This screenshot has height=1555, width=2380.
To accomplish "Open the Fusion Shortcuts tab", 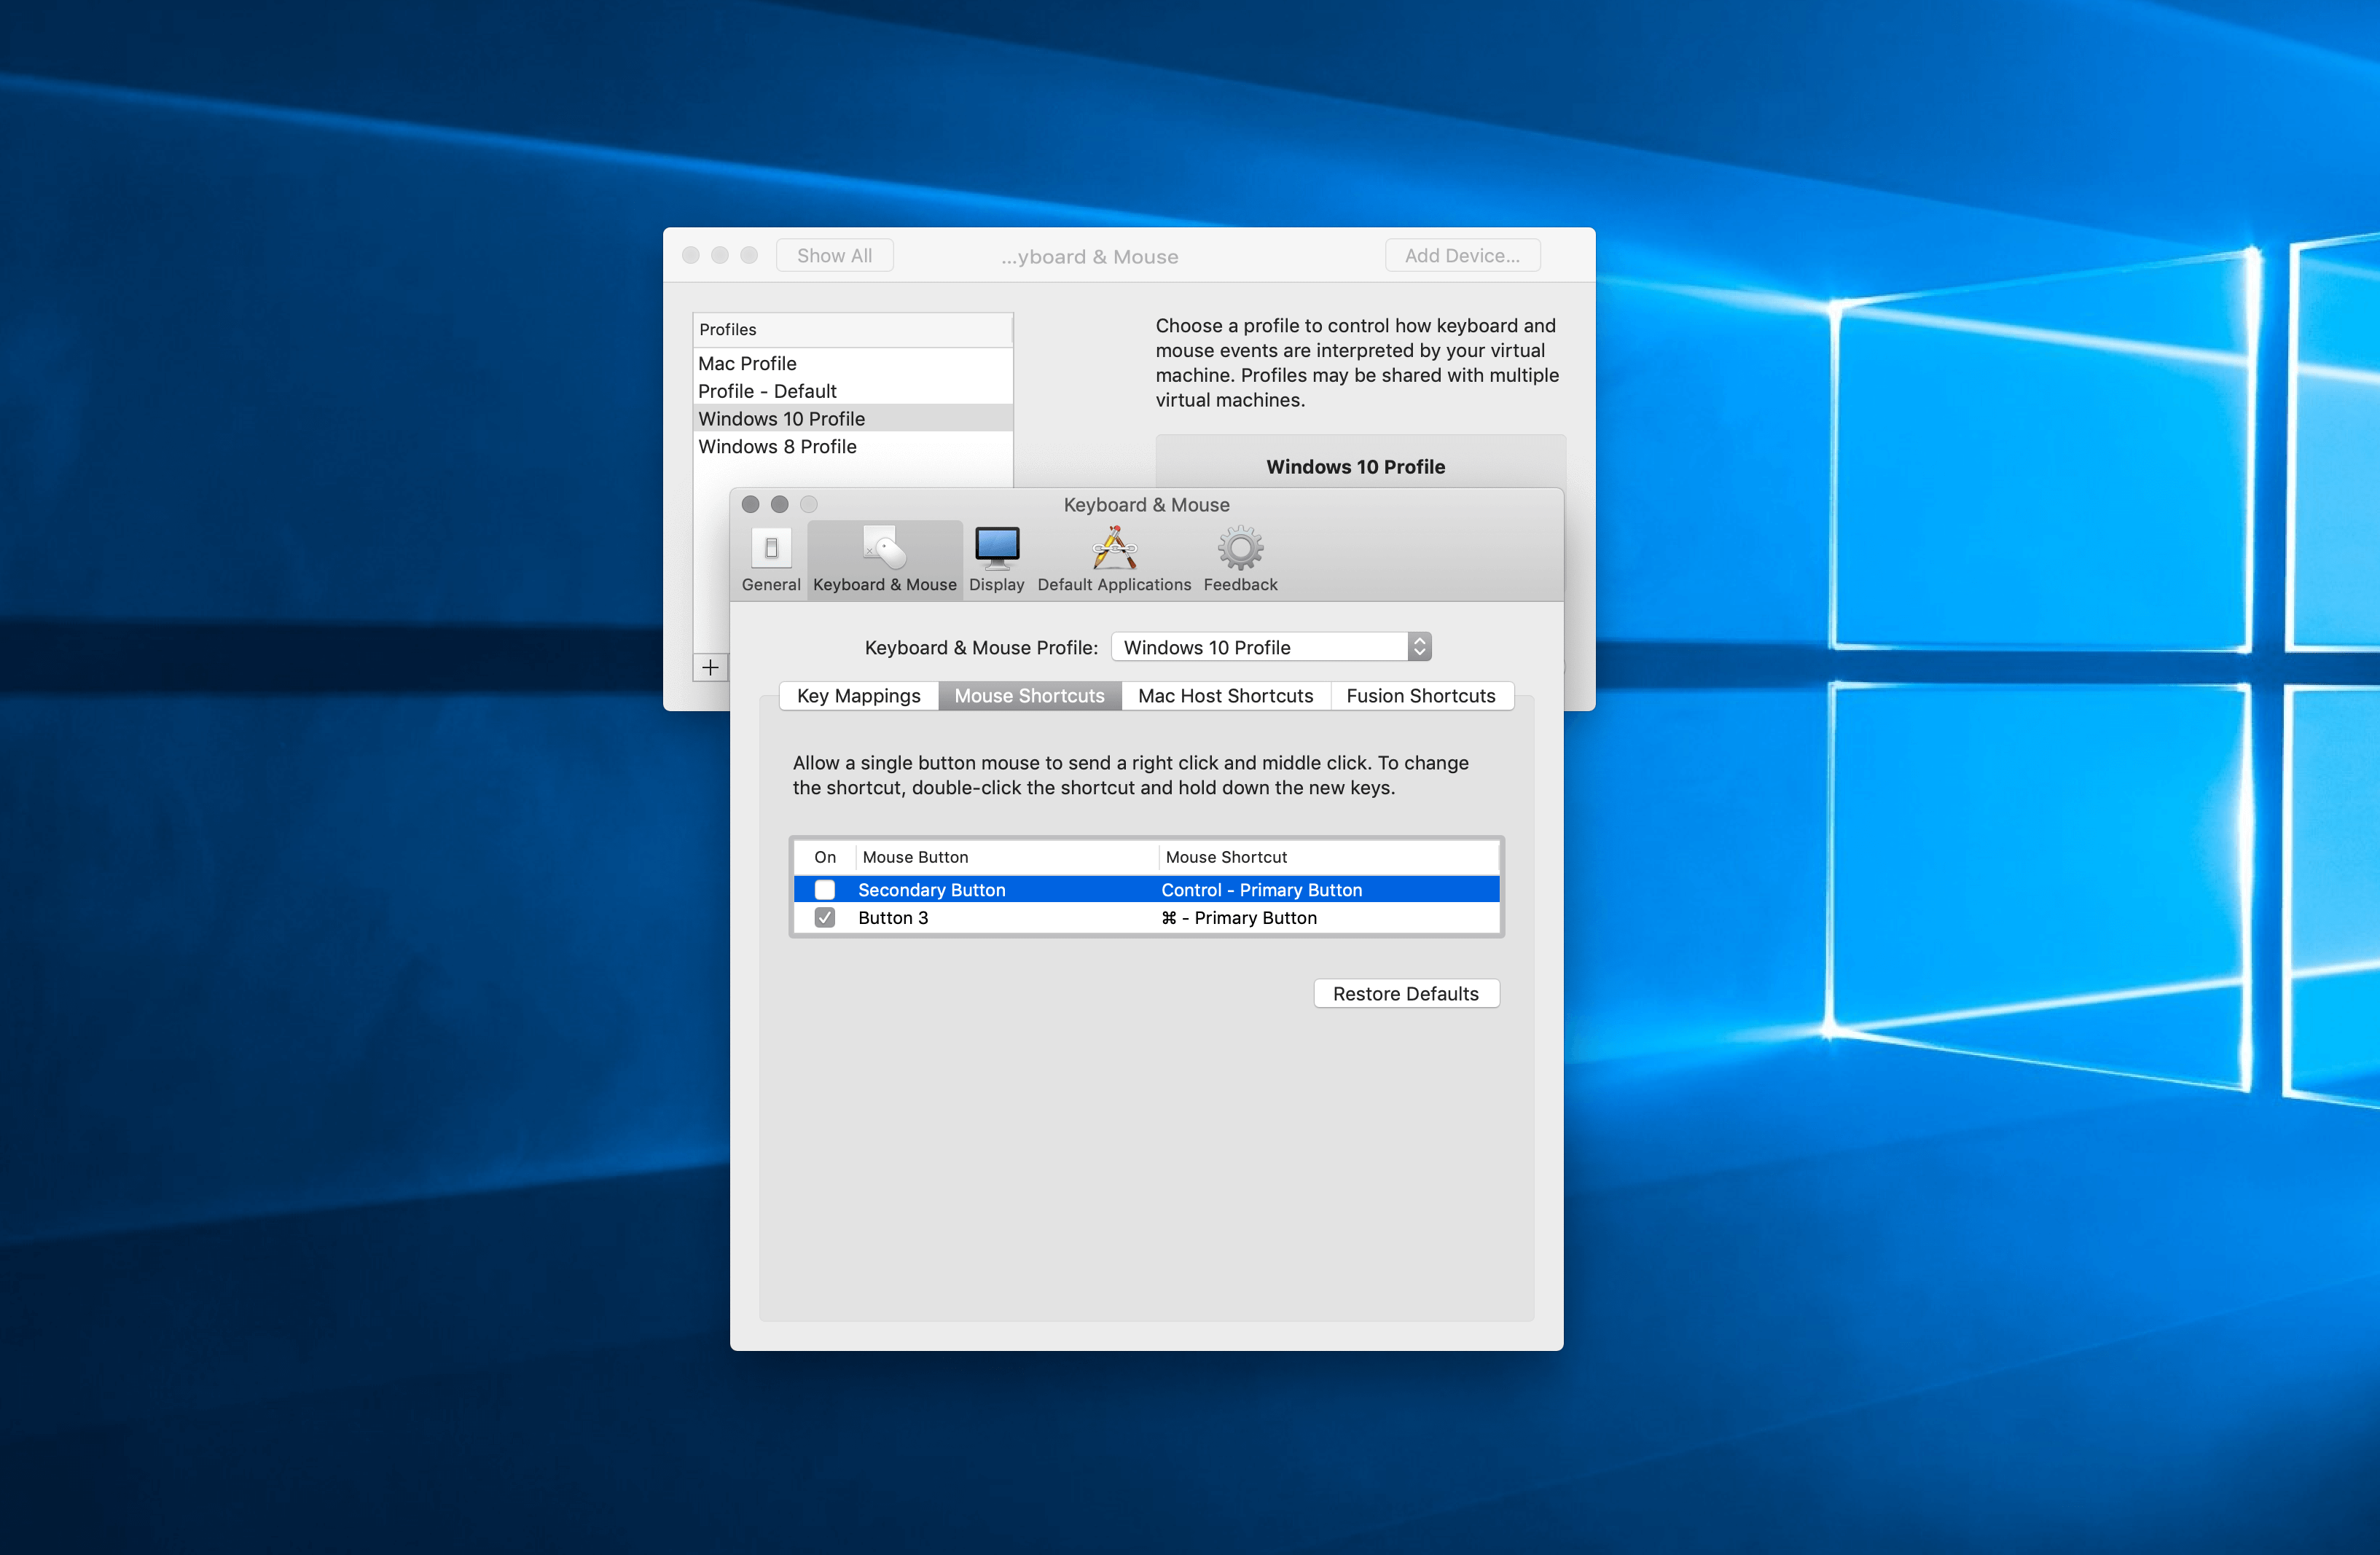I will point(1421,696).
